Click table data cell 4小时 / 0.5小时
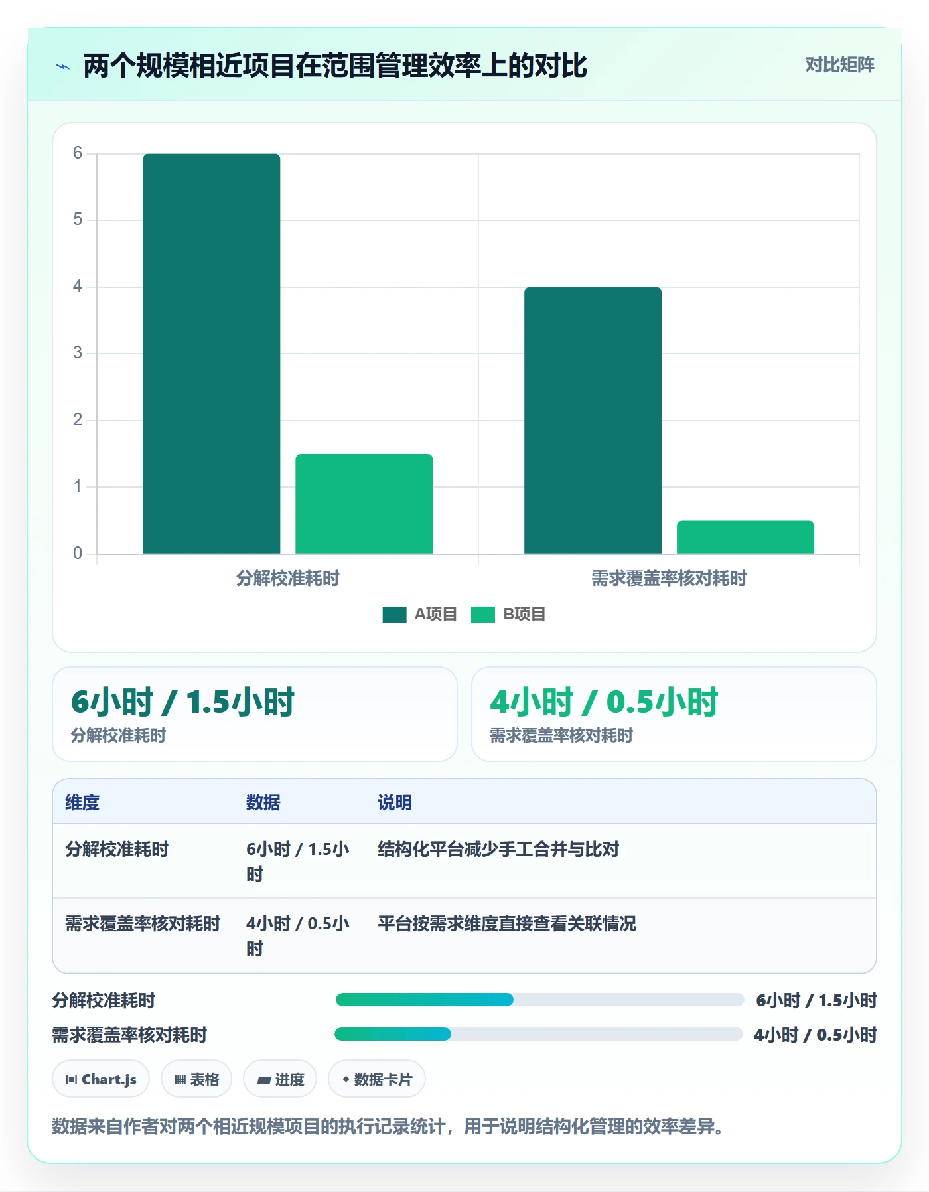Screen dimensions: 929x1192 coord(298,936)
